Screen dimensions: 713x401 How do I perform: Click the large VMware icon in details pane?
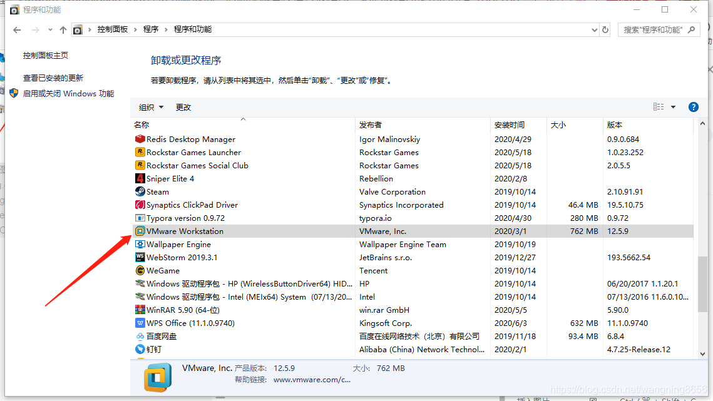pyautogui.click(x=158, y=377)
